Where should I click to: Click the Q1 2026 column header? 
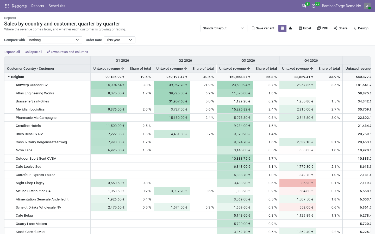click(x=122, y=61)
